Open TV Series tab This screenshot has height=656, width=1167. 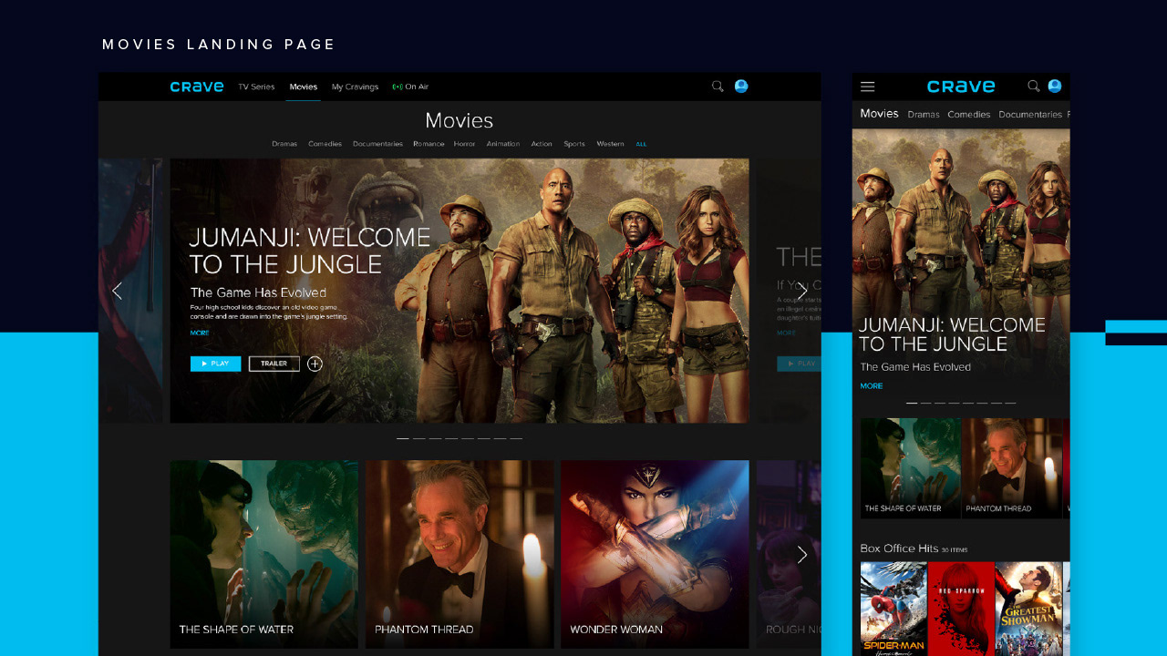pos(256,87)
